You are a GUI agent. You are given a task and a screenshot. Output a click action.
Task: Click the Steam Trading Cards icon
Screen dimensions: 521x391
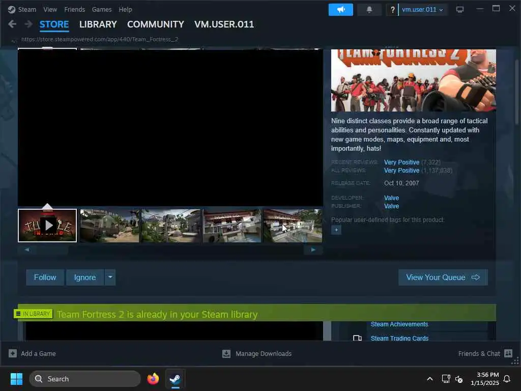pyautogui.click(x=357, y=338)
